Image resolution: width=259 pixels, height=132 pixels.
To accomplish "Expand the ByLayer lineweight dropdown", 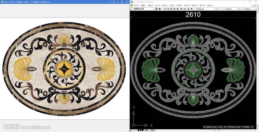I will 254,9.
